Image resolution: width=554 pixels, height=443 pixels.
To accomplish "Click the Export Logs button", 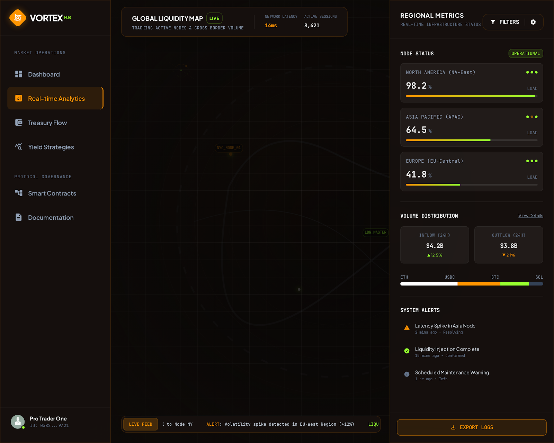I will (x=471, y=427).
